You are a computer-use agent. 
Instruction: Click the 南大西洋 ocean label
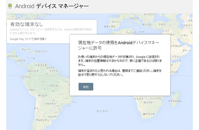coord(102,111)
